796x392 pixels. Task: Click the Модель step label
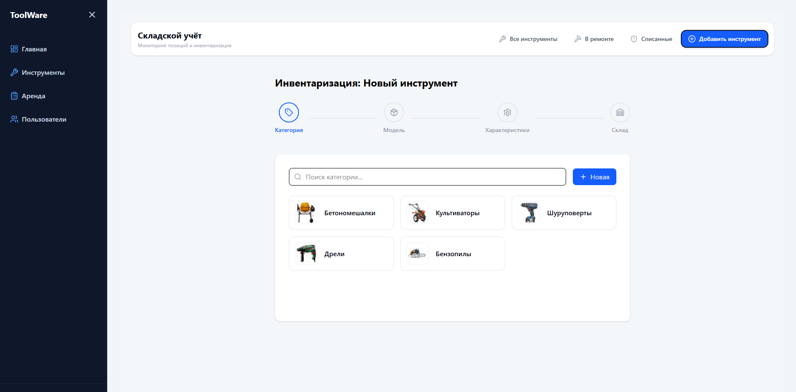[394, 130]
